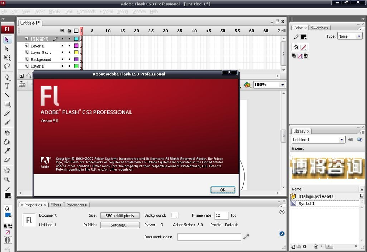The width and height of the screenshot is (367, 252).
Task: Open a new library panel
Action: coord(360,140)
